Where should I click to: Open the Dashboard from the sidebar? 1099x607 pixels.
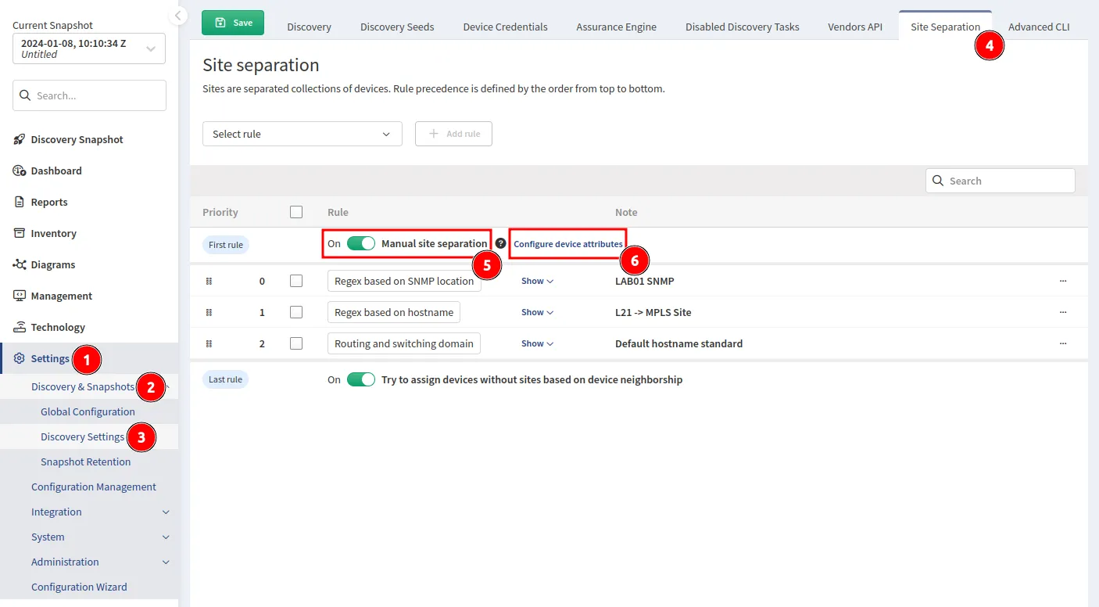point(19,171)
